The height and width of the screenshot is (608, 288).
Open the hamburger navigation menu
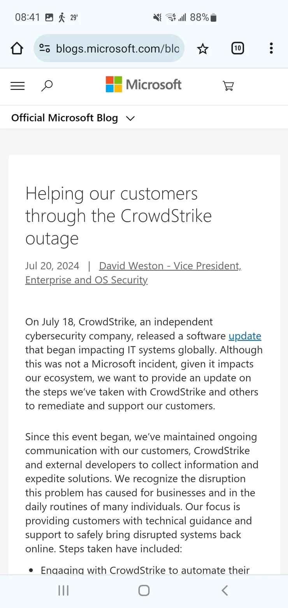pyautogui.click(x=18, y=86)
